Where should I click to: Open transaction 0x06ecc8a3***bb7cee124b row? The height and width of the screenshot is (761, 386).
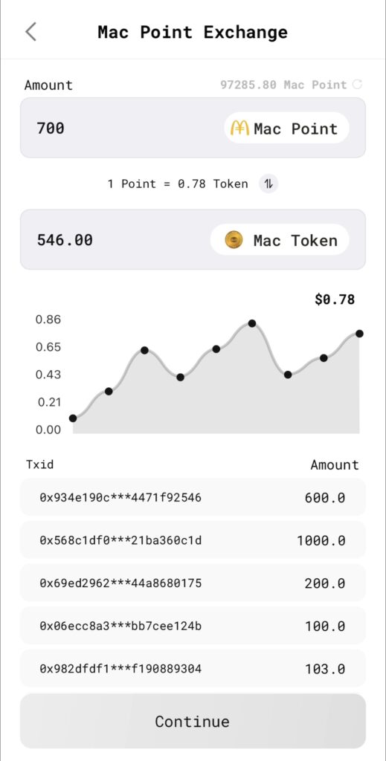[193, 626]
